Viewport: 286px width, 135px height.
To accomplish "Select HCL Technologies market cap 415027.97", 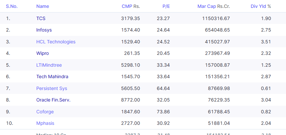I will click(217, 42).
